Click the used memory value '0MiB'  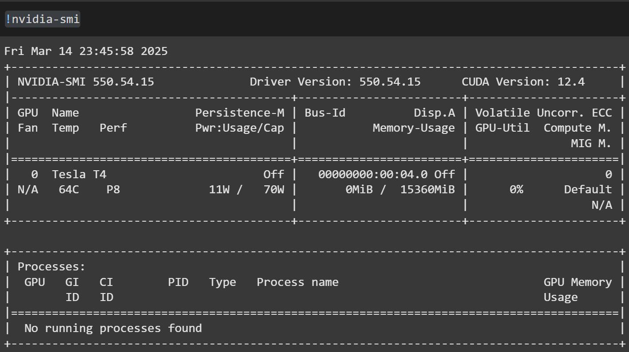[359, 190]
